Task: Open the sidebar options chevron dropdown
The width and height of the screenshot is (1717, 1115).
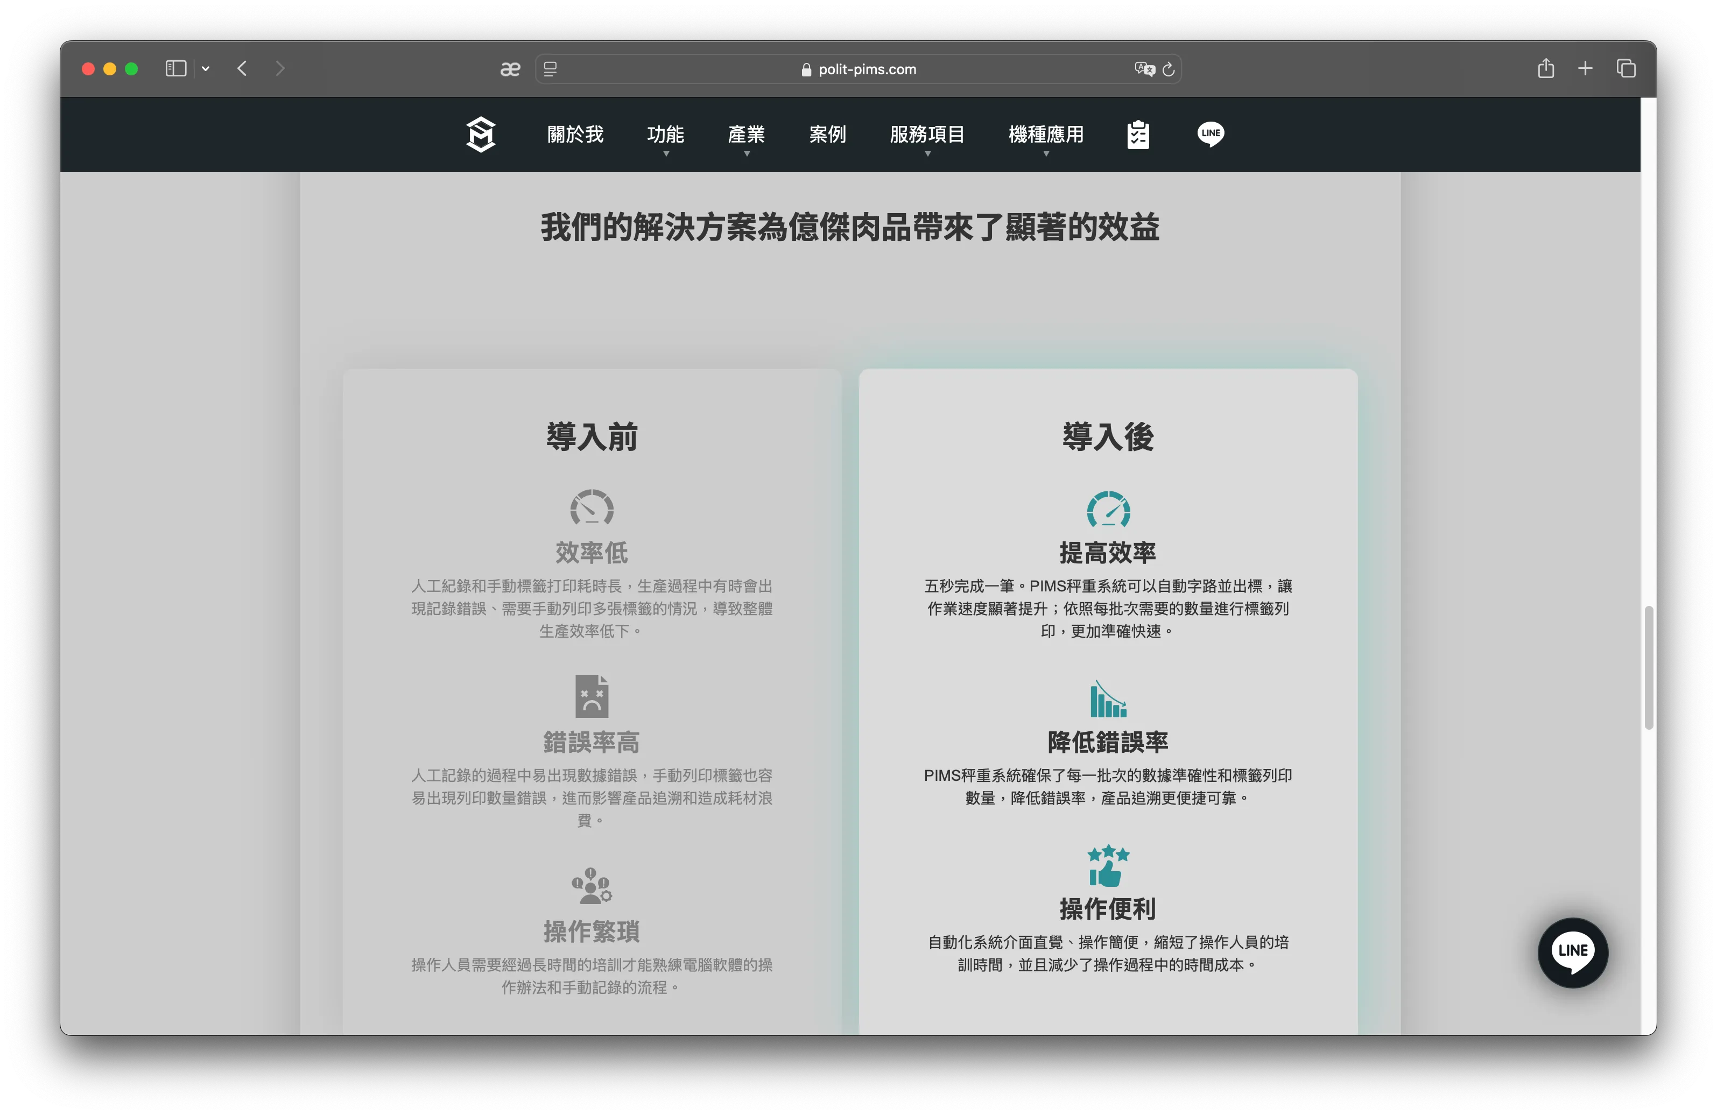Action: coord(206,69)
